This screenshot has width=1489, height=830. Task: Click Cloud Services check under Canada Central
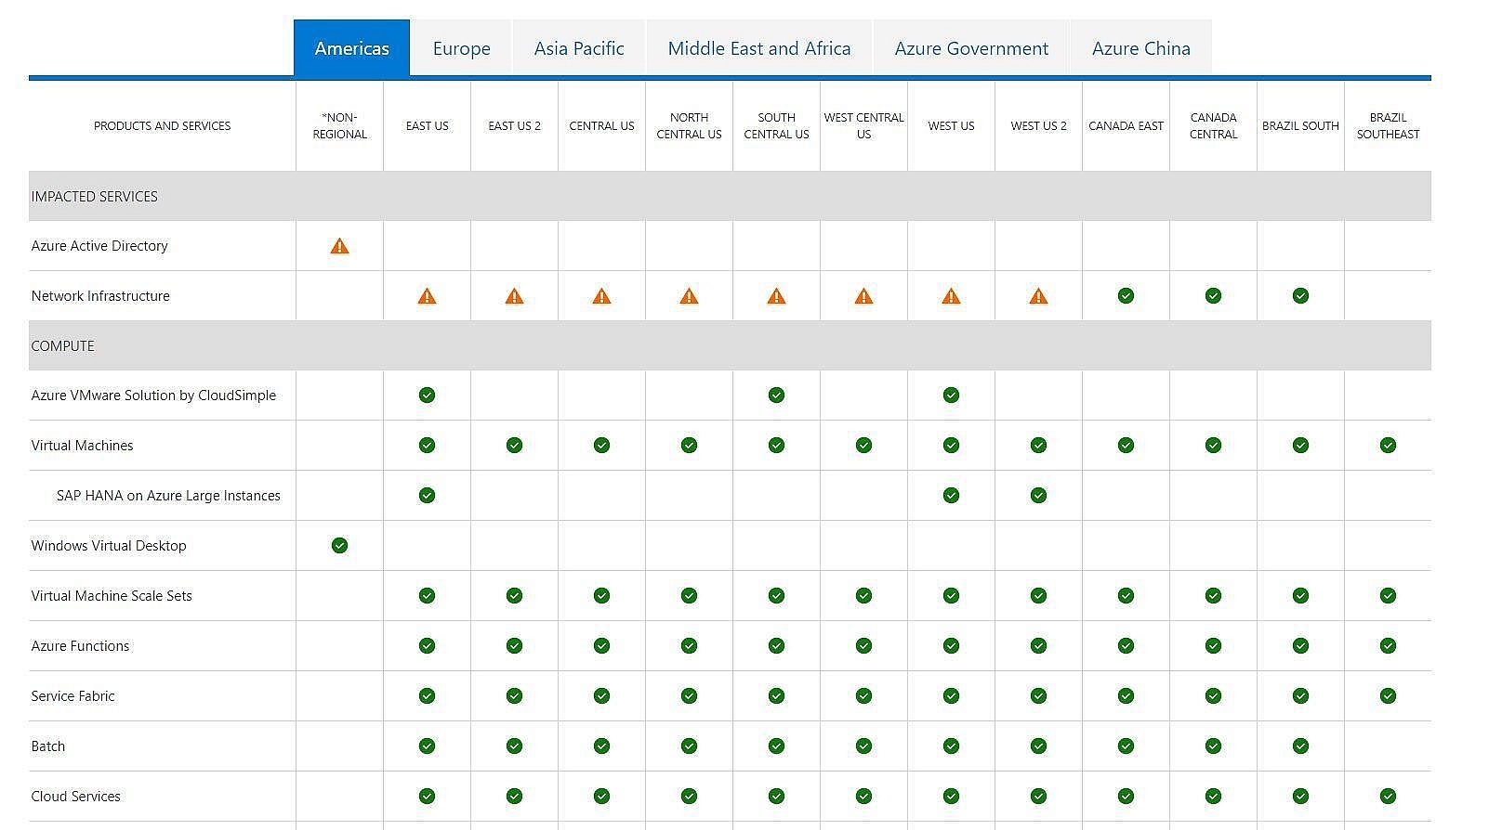click(1213, 797)
